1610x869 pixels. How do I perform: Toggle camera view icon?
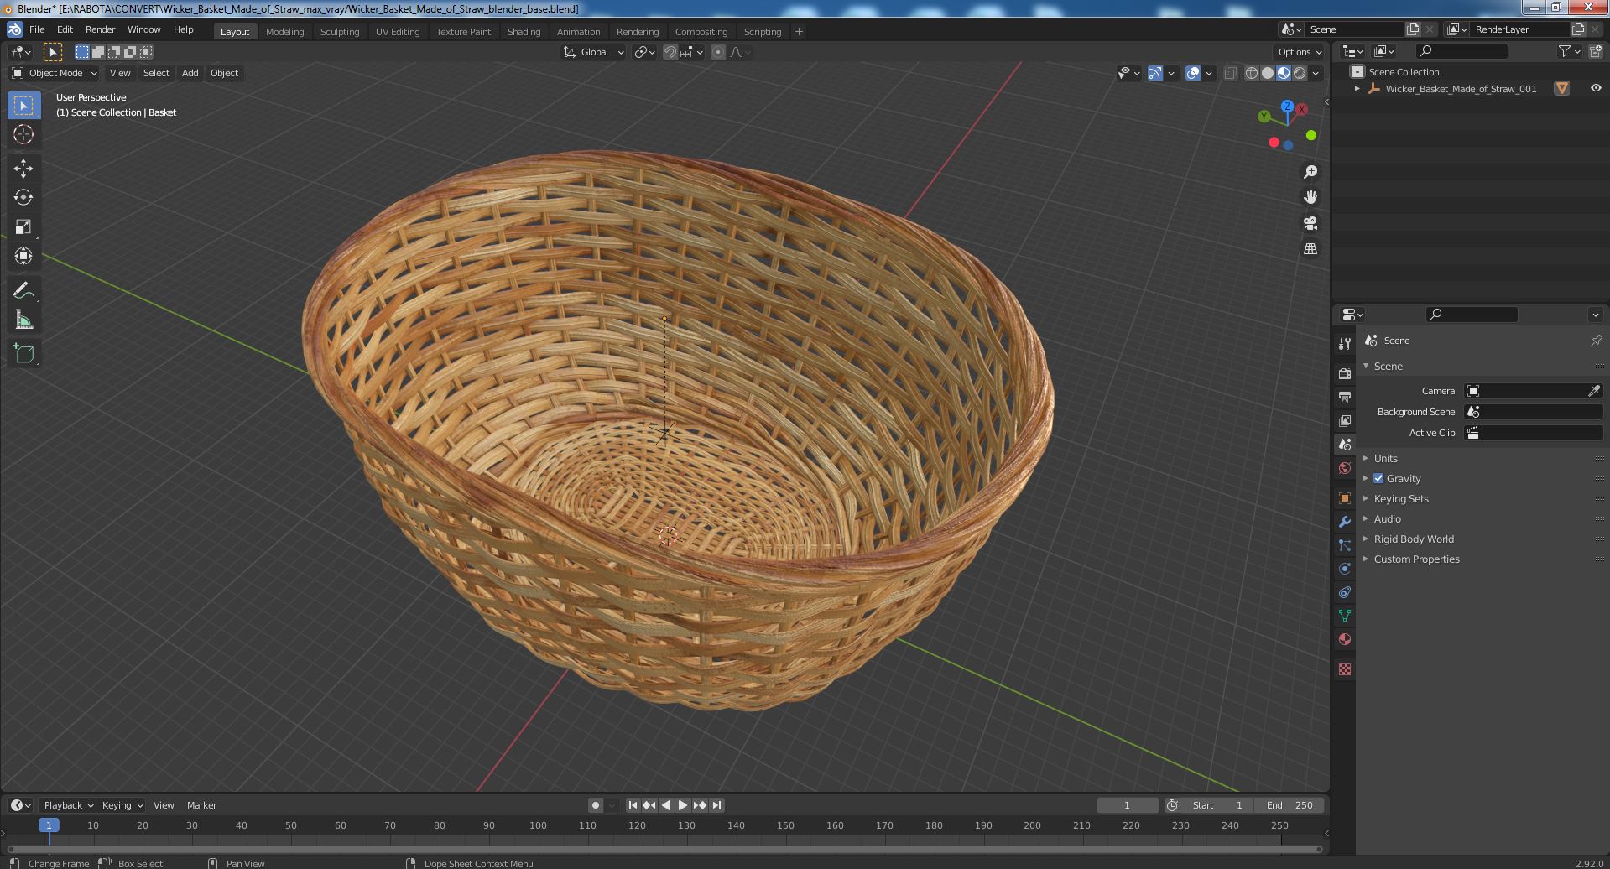point(1310,223)
